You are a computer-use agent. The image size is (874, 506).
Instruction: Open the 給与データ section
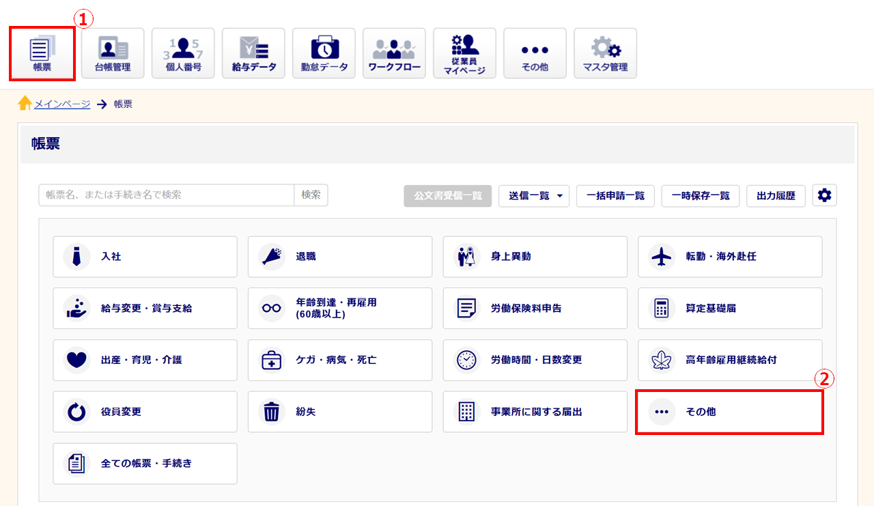pos(253,53)
